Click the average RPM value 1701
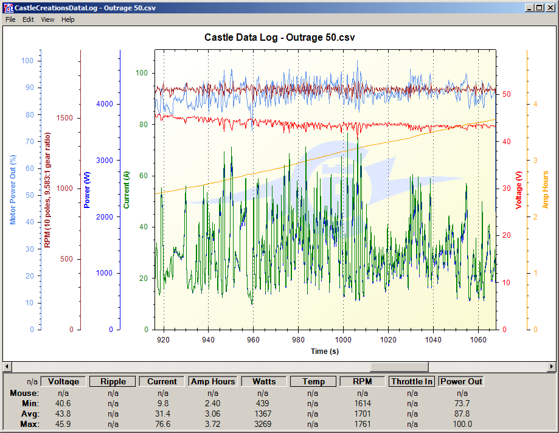Screen dimensions: 559x433 point(363,414)
